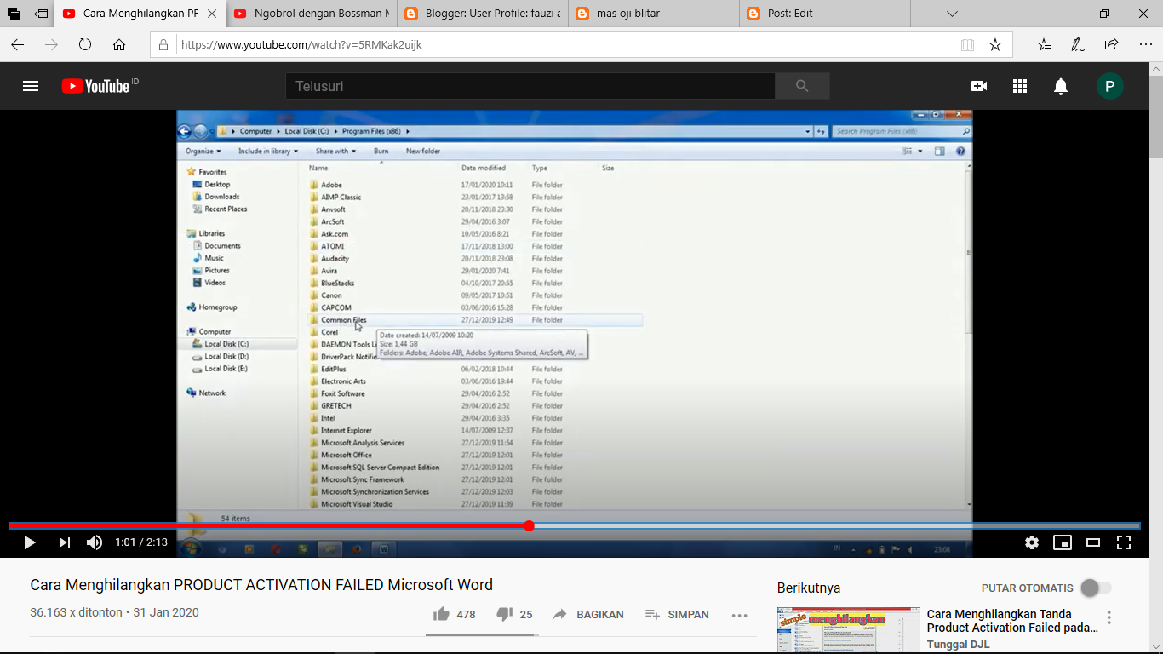Open the favorites hub
Image resolution: width=1163 pixels, height=654 pixels.
tap(1044, 44)
